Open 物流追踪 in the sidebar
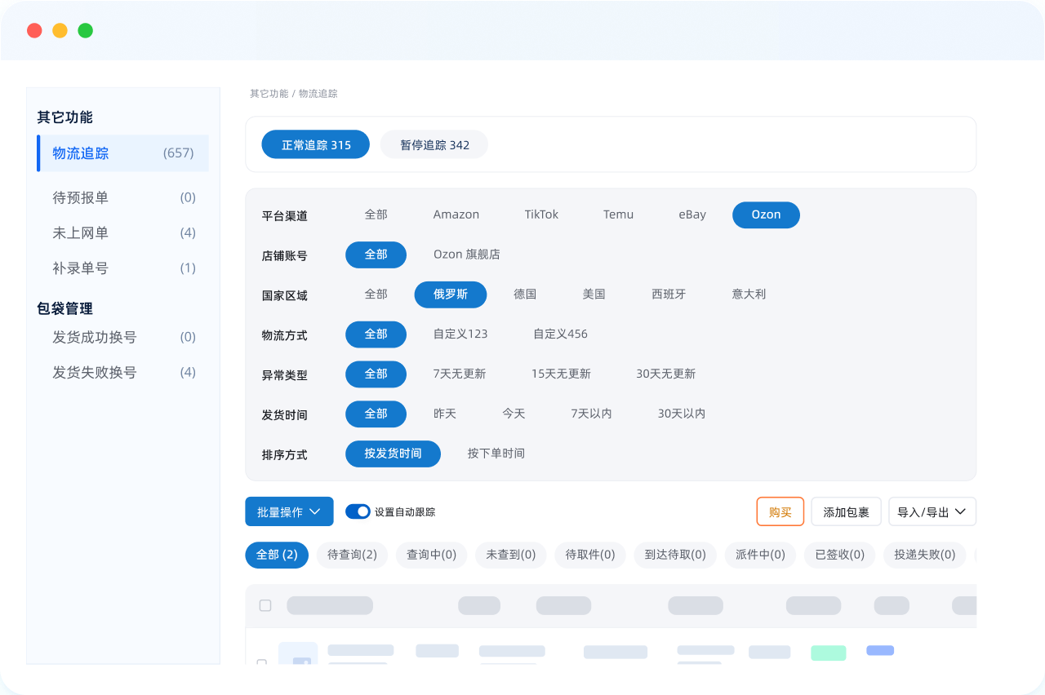This screenshot has height=695, width=1045. 122,153
